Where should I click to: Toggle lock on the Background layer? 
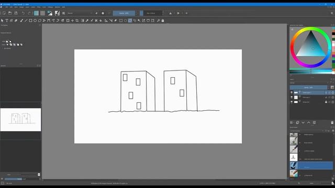tap(326, 102)
